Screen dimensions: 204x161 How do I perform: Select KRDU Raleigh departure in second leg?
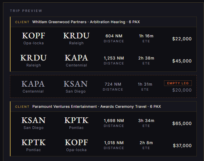34,61
